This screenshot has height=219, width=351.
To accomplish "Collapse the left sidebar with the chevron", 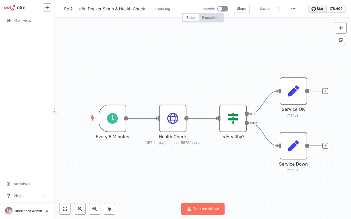I will [x=54, y=112].
